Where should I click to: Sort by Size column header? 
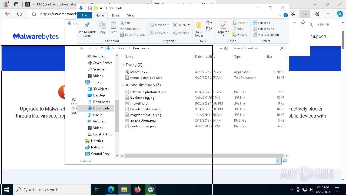[x=275, y=57]
